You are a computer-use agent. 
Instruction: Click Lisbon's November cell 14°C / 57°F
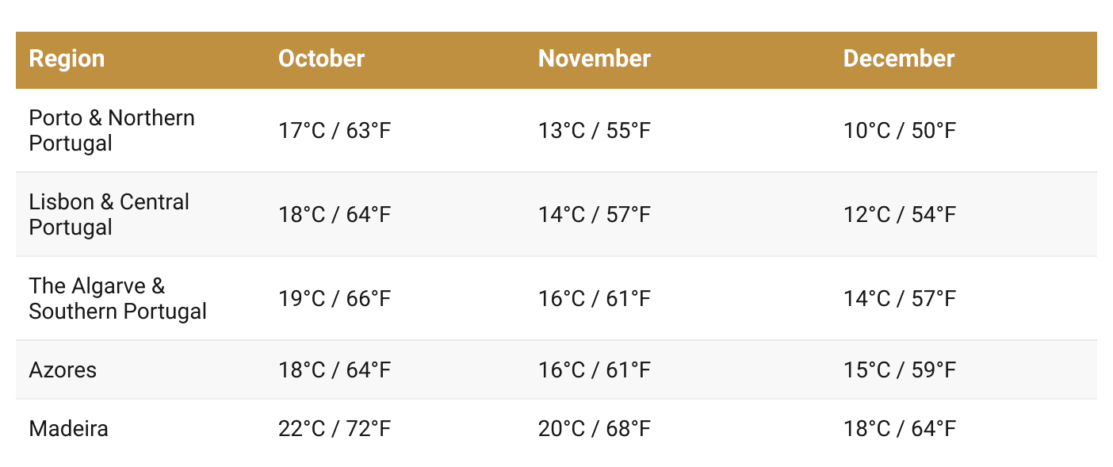tap(594, 215)
